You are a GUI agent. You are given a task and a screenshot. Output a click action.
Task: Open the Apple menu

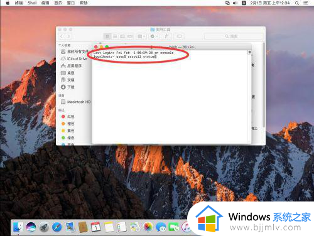pyautogui.click(x=8, y=3)
